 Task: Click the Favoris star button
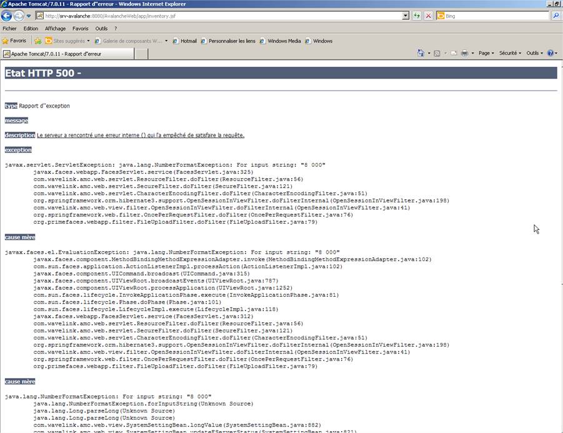pos(14,41)
